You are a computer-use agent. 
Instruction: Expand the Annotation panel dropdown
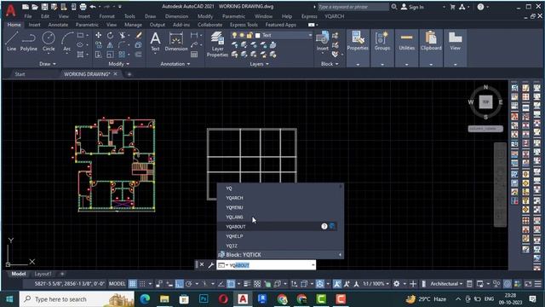point(175,64)
